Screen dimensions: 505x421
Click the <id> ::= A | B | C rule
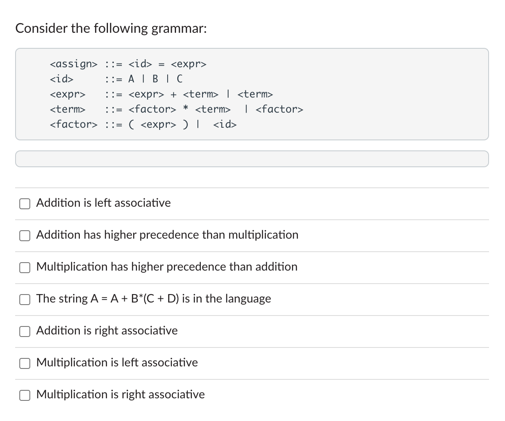coord(116,79)
